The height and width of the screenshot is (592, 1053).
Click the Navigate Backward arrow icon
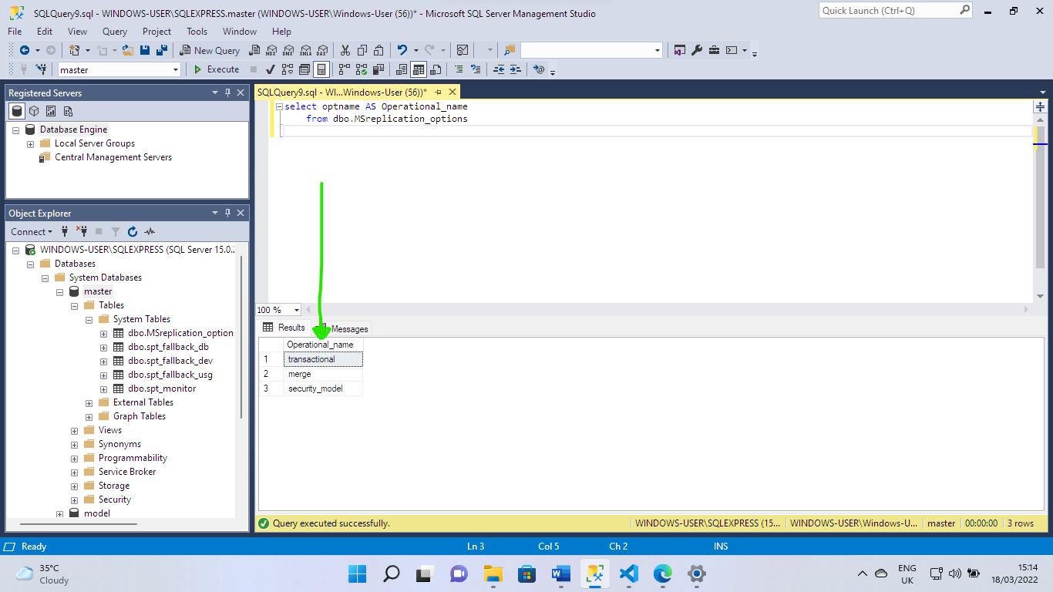25,50
